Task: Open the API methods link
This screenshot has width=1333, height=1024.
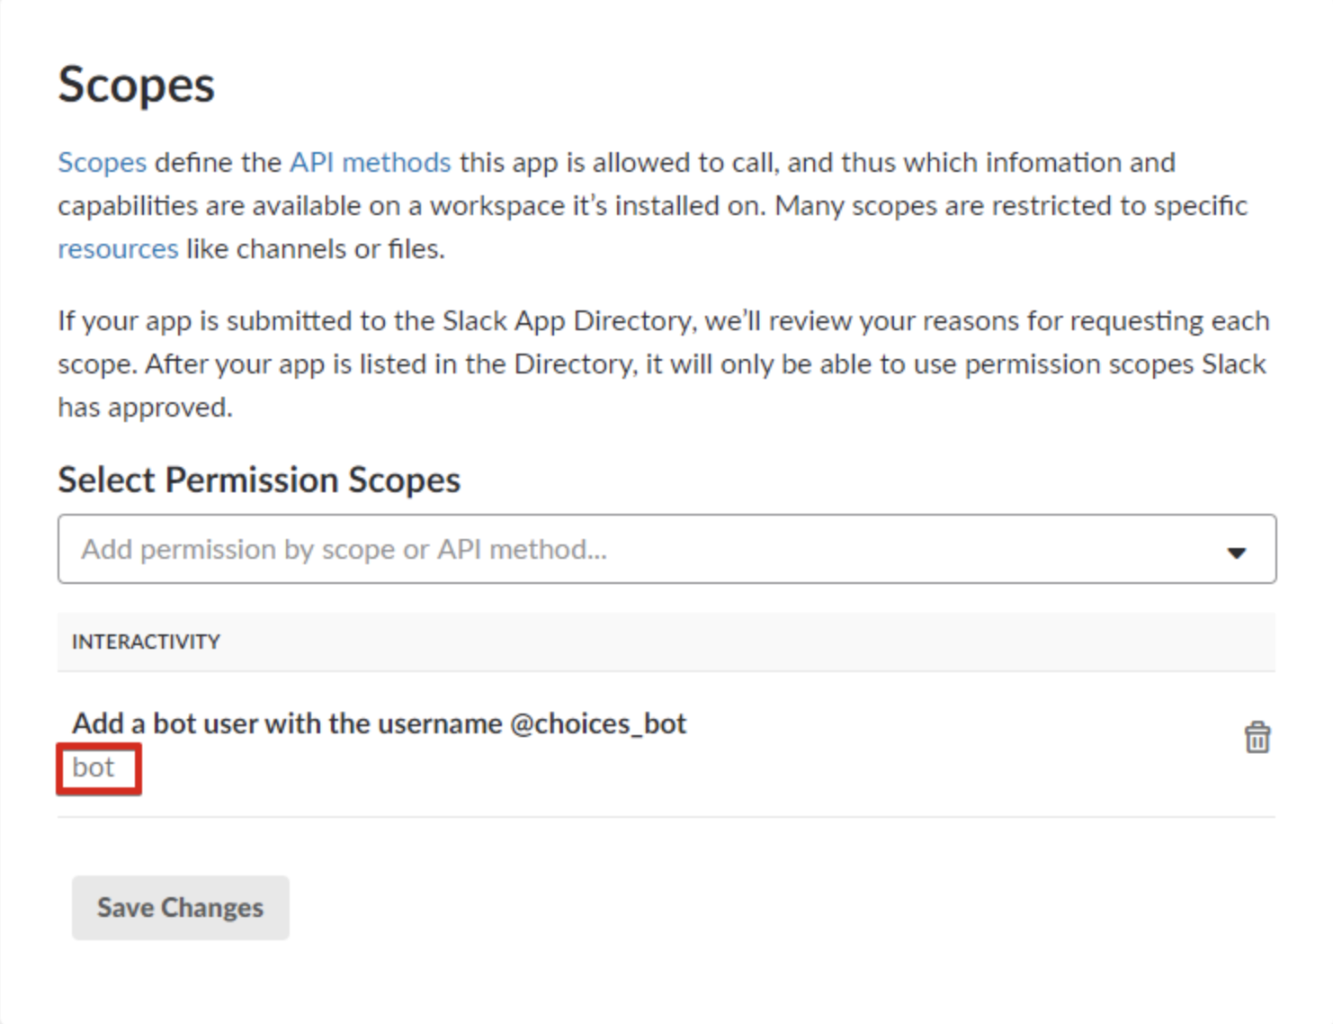Action: point(371,162)
